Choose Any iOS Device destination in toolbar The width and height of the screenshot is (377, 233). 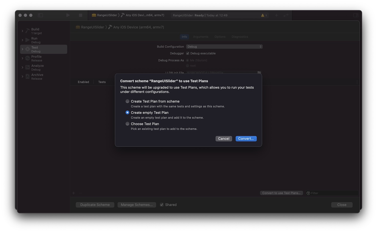coord(143,15)
